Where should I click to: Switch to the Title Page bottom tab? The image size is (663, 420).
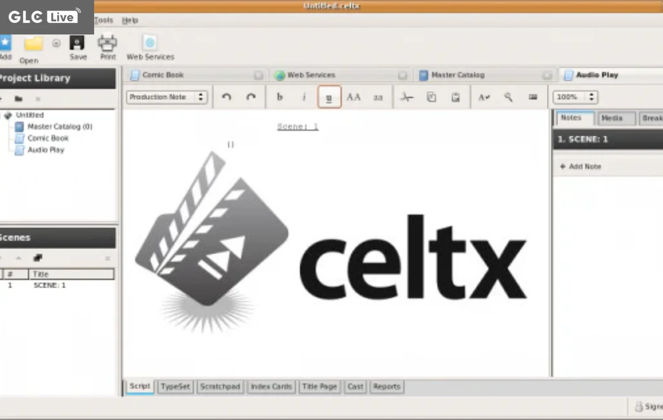(x=320, y=387)
